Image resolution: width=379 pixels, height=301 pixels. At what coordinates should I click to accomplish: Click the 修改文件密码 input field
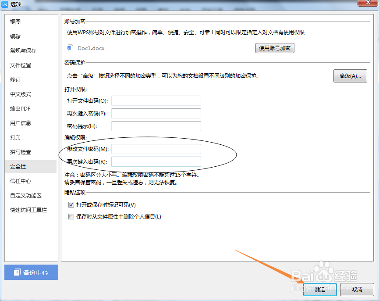156,149
